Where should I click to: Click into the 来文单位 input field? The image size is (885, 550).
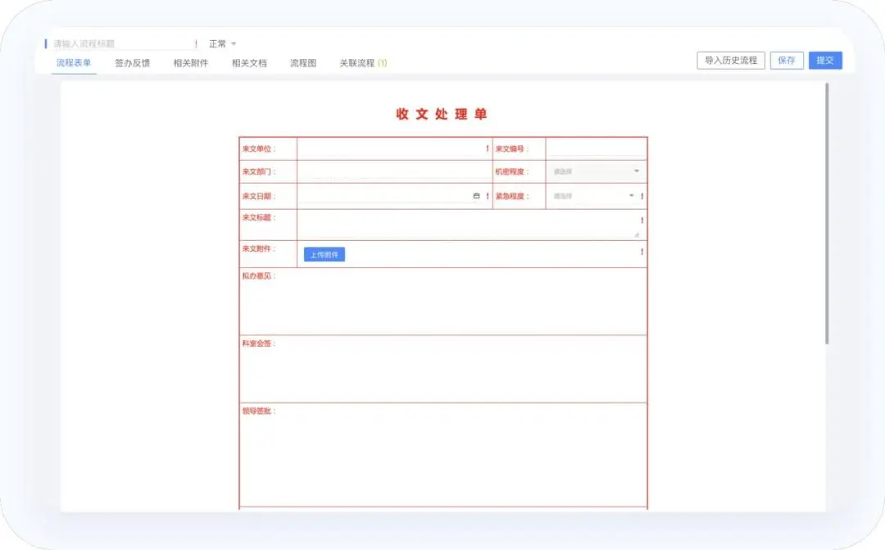click(390, 148)
